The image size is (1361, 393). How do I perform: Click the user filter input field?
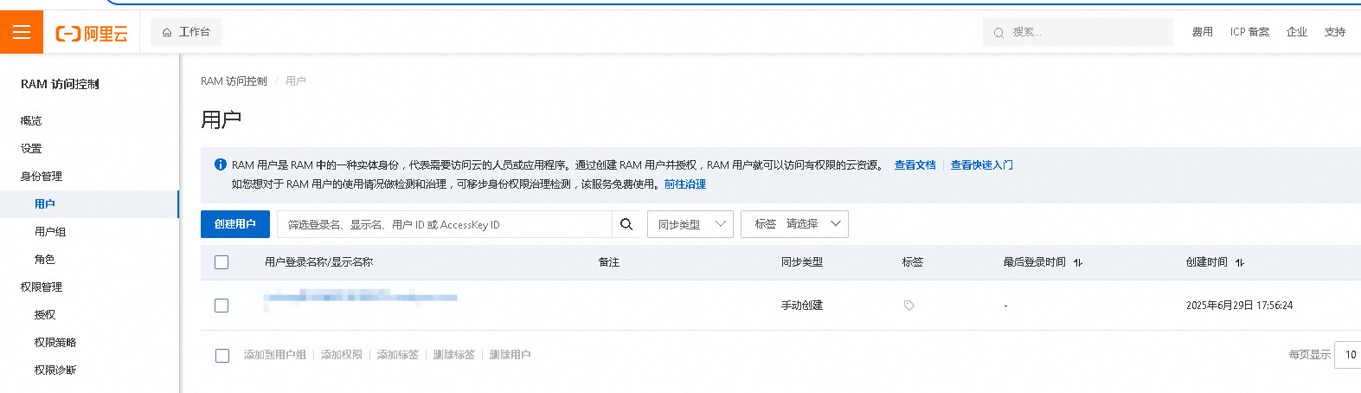tap(445, 224)
